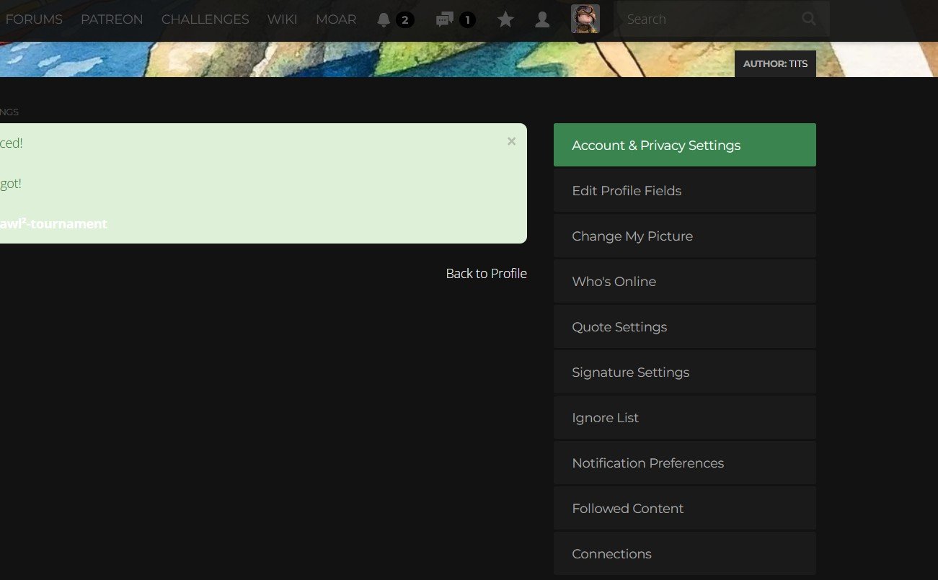Open Signature Settings
938x580 pixels.
[x=685, y=372]
